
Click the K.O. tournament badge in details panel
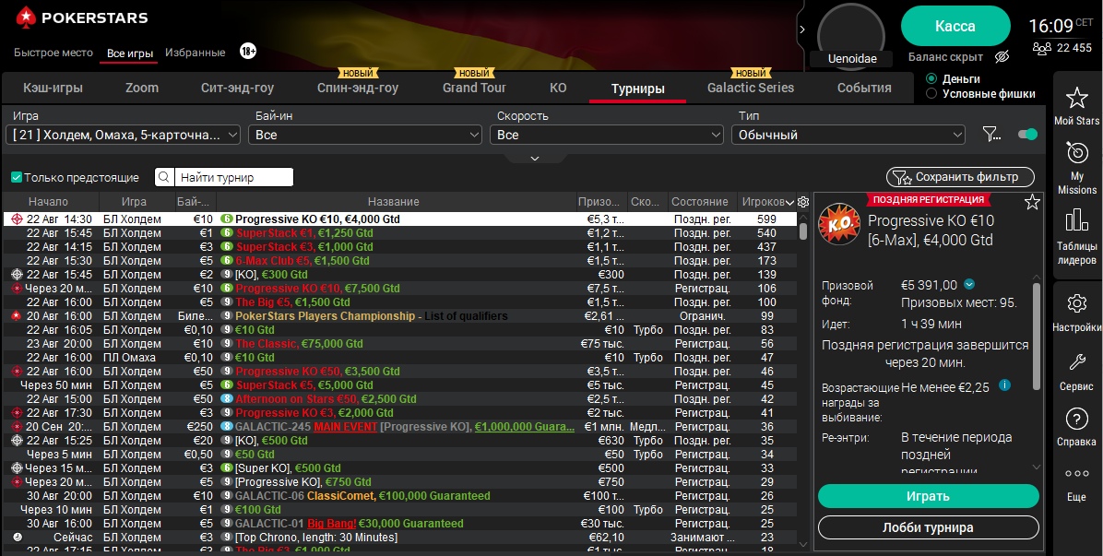839,223
